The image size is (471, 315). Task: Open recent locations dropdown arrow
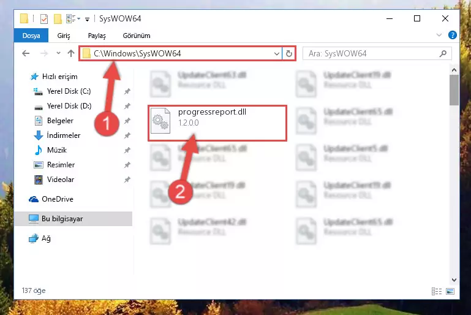click(58, 53)
